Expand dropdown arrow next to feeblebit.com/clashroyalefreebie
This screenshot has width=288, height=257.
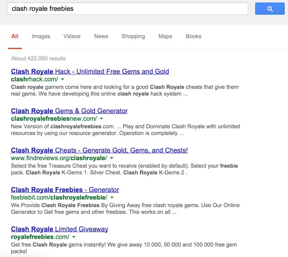[x=112, y=197]
